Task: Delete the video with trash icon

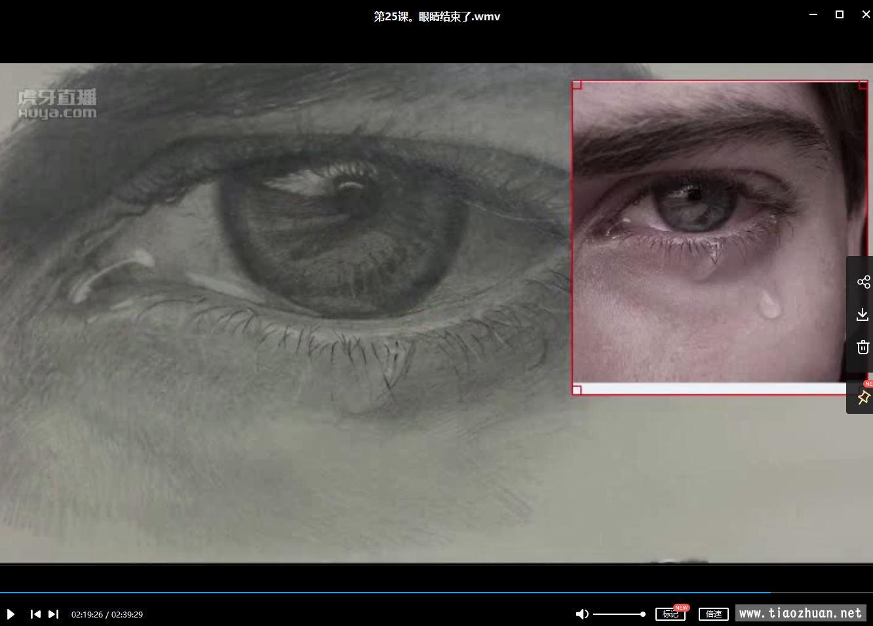Action: (863, 347)
